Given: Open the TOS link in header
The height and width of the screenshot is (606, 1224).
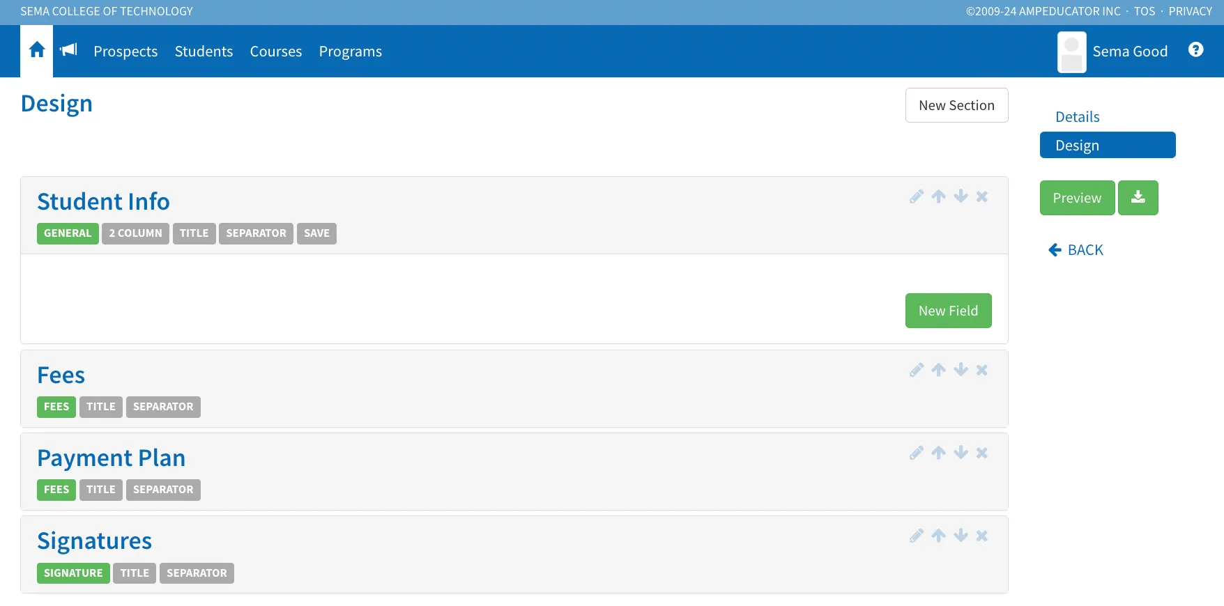Looking at the screenshot, I should [x=1145, y=11].
